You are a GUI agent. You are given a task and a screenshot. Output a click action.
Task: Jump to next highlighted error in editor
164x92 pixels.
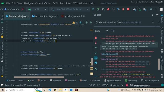pyautogui.click(x=90, y=22)
